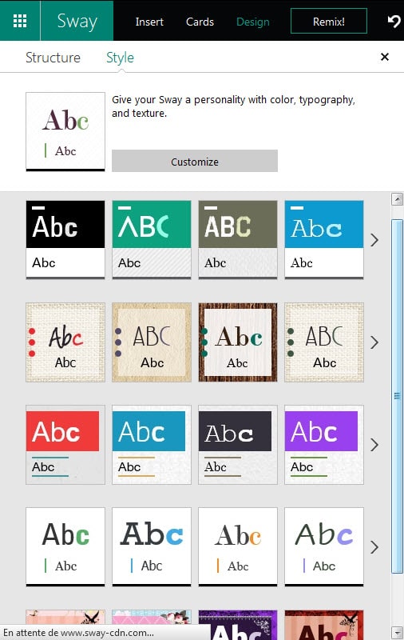Select the current style preview thumbnail
The image size is (404, 640).
click(65, 131)
